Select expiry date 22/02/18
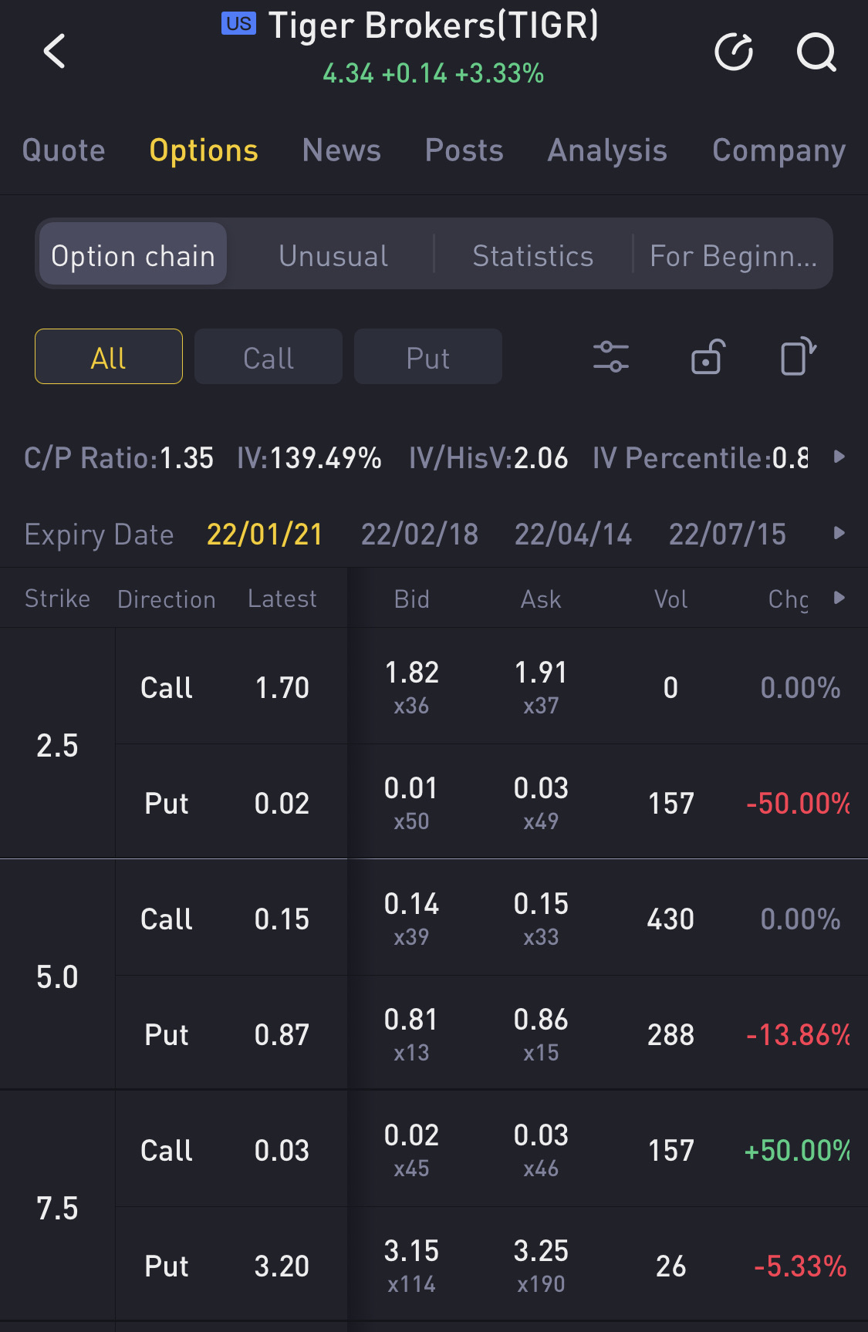This screenshot has width=868, height=1332. [x=420, y=534]
